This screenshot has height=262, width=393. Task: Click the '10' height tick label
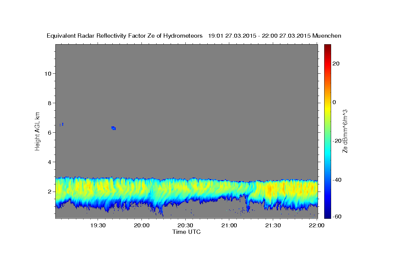click(48, 73)
